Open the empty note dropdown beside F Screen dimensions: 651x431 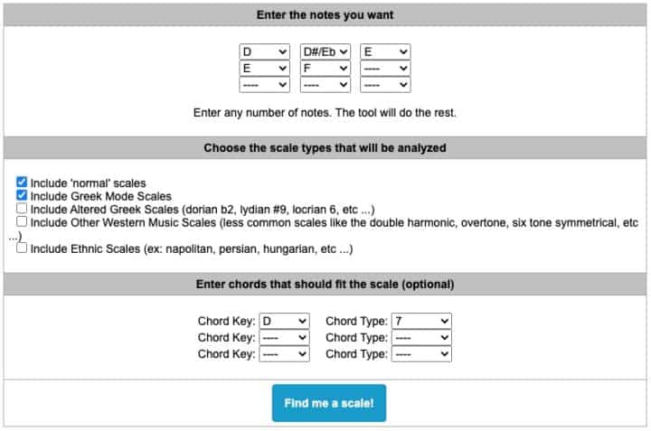[385, 68]
